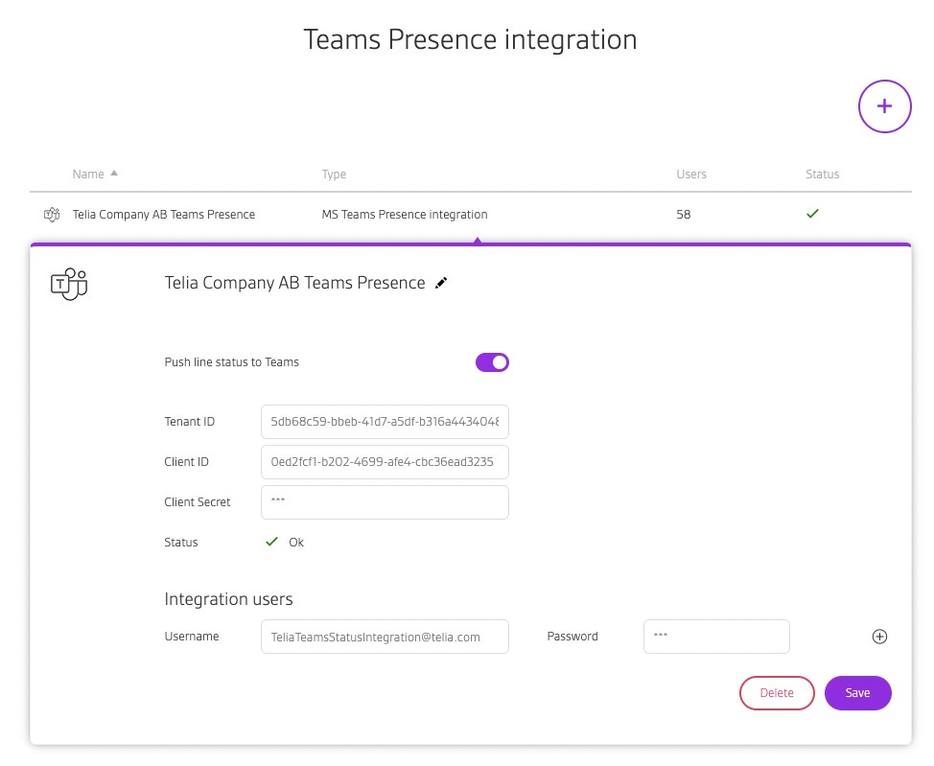Click the Client Secret label
This screenshot has width=934, height=766.
(x=198, y=502)
